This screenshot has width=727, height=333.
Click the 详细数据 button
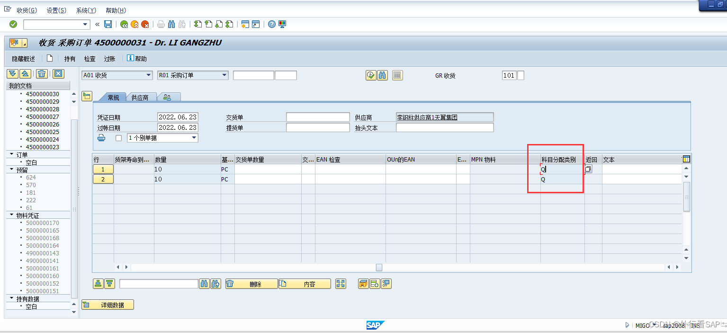108,305
